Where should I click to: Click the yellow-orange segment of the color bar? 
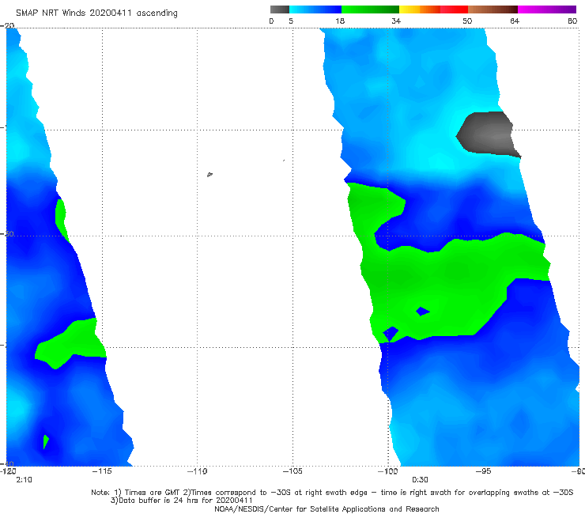click(x=420, y=9)
